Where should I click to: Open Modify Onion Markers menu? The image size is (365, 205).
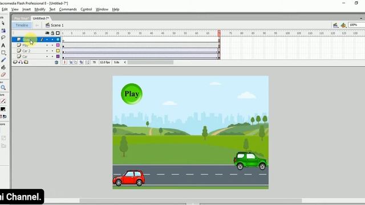tap(87, 62)
